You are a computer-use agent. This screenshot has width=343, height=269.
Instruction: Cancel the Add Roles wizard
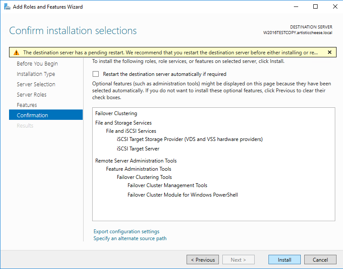320,260
